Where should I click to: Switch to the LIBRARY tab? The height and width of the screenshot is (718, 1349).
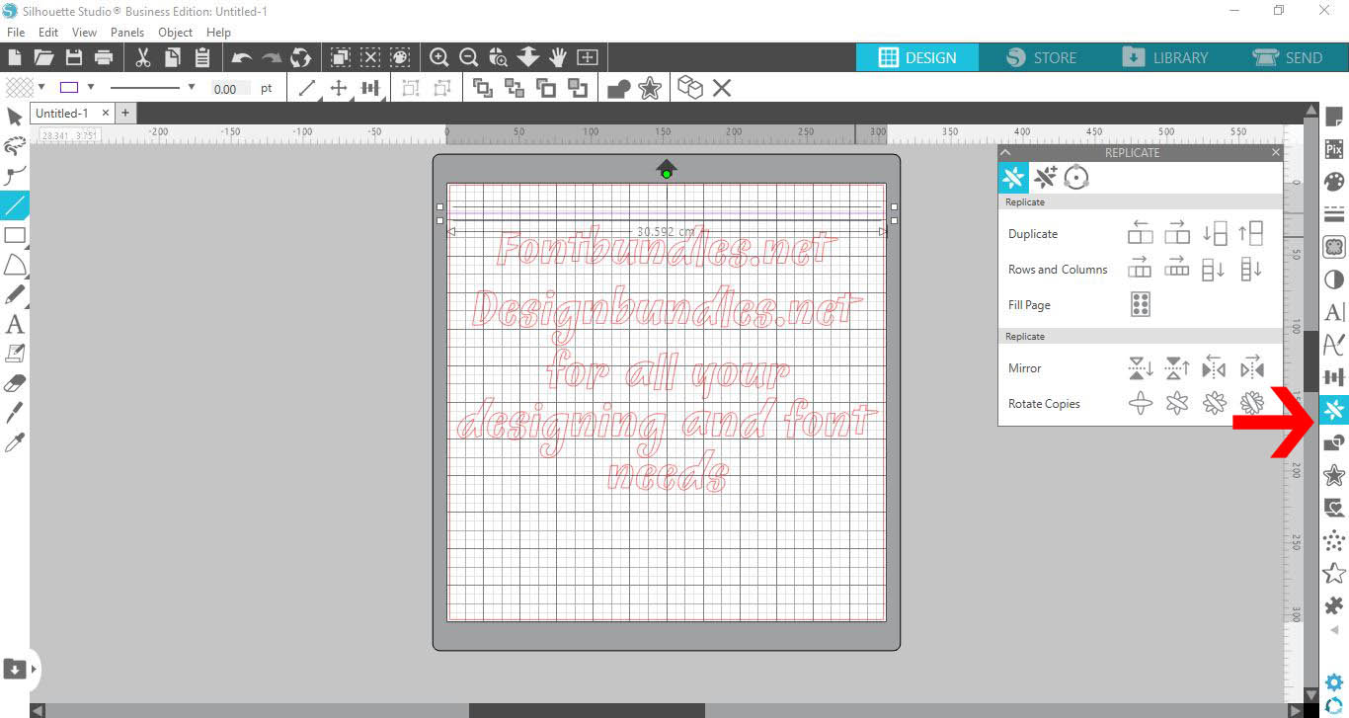pos(1165,57)
